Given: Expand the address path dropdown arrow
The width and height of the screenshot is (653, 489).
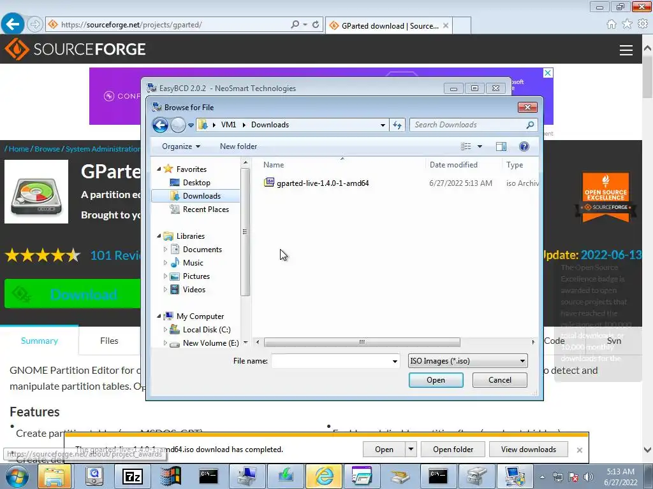Looking at the screenshot, I should pyautogui.click(x=383, y=125).
